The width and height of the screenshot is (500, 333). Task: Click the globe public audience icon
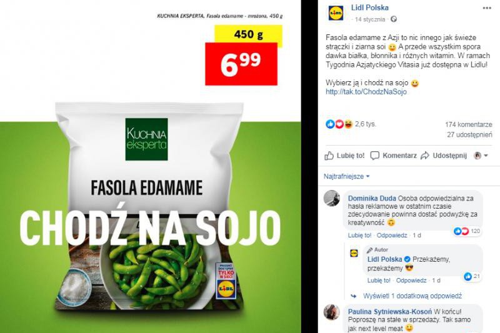[394, 19]
